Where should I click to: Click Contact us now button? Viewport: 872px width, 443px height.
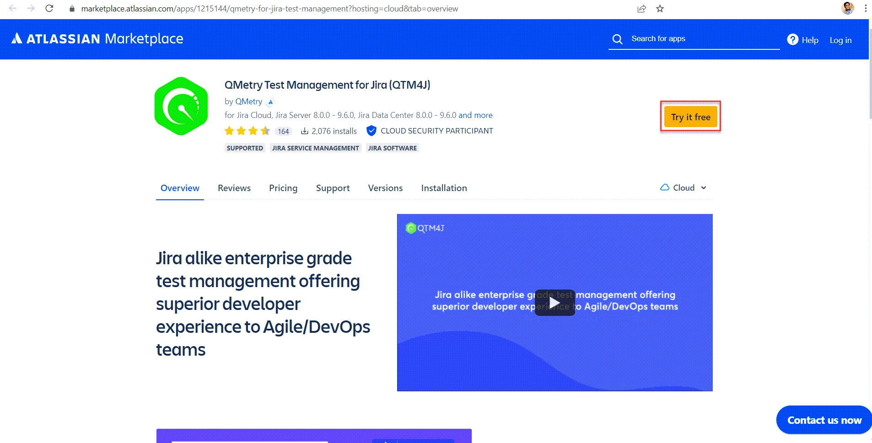click(x=824, y=420)
